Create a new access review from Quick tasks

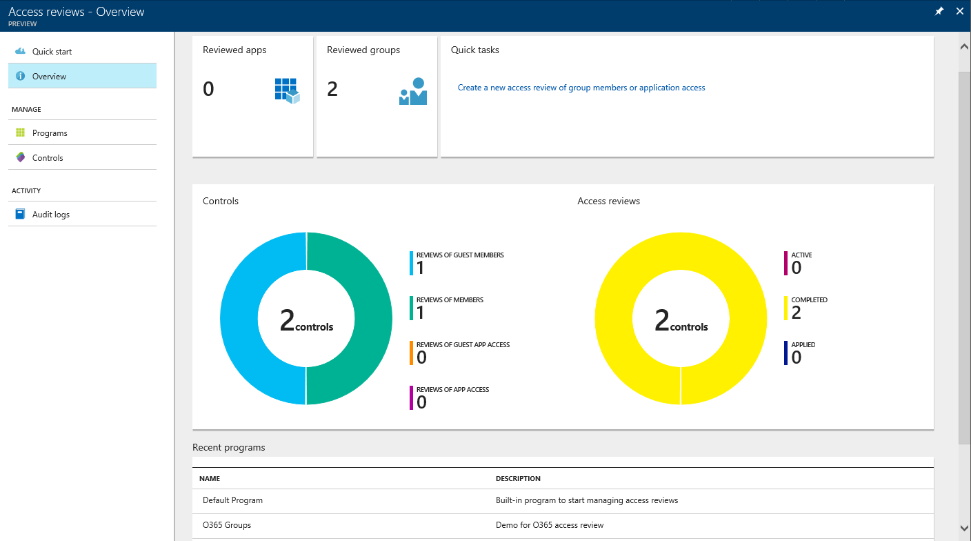pyautogui.click(x=581, y=87)
